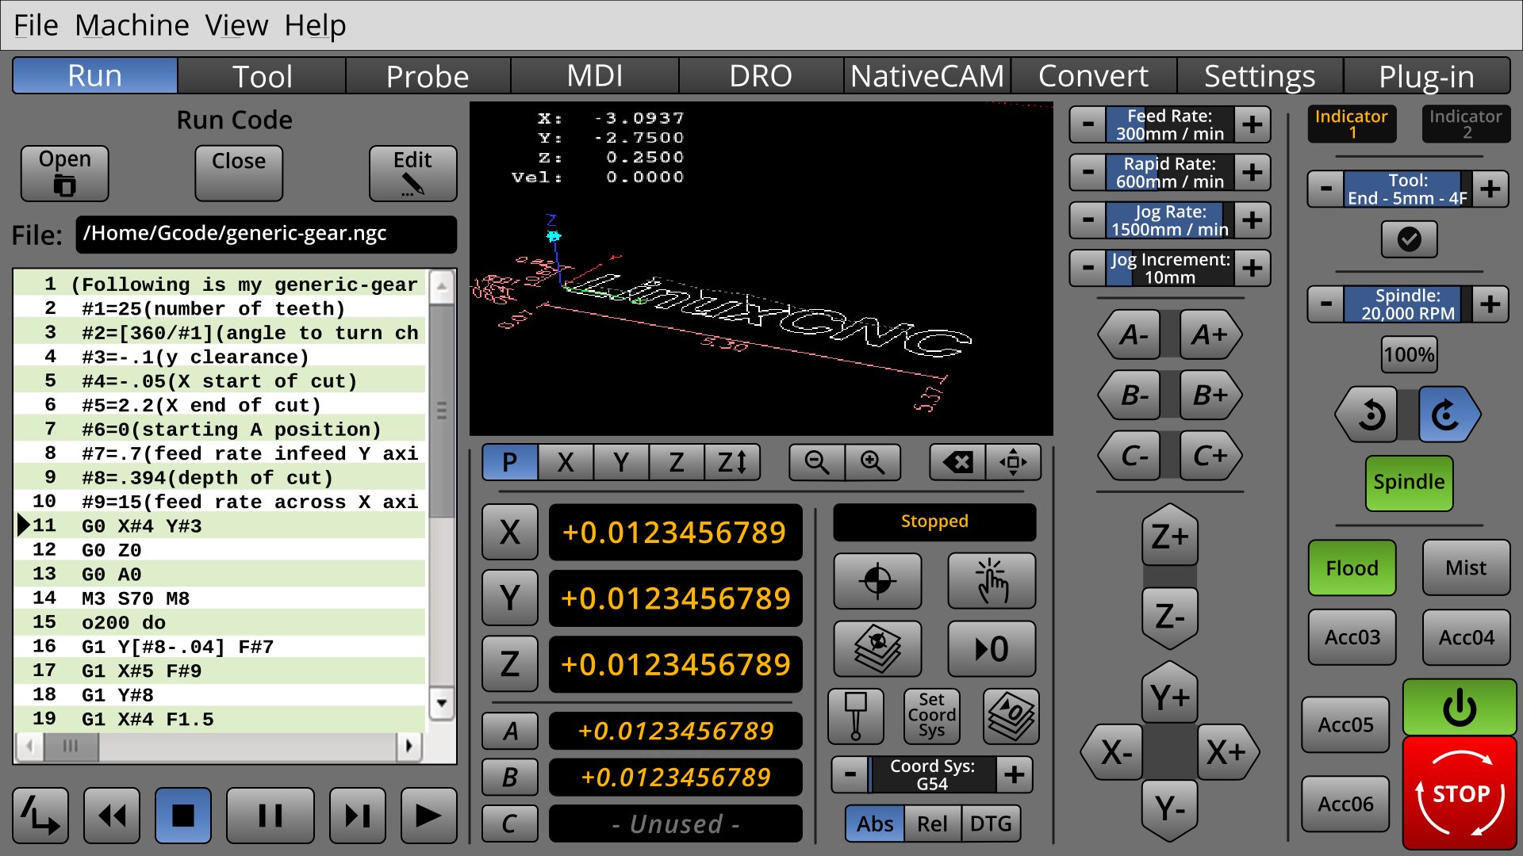The image size is (1523, 856).
Task: Decrease the Jog Rate
Action: tap(1088, 220)
